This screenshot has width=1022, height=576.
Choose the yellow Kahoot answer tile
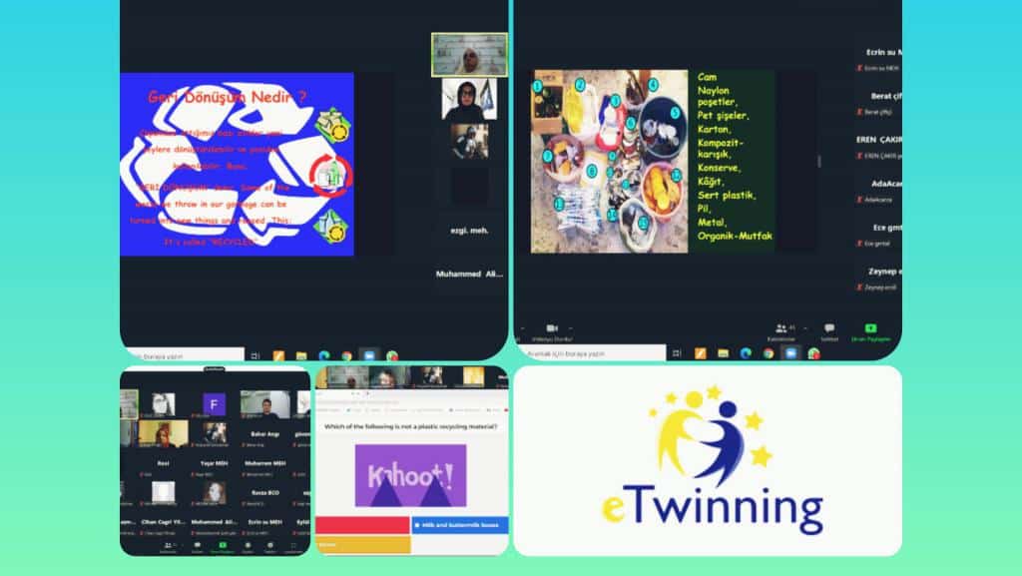pos(362,545)
